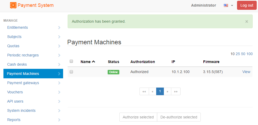Click the Authorize selected button

tap(138, 117)
